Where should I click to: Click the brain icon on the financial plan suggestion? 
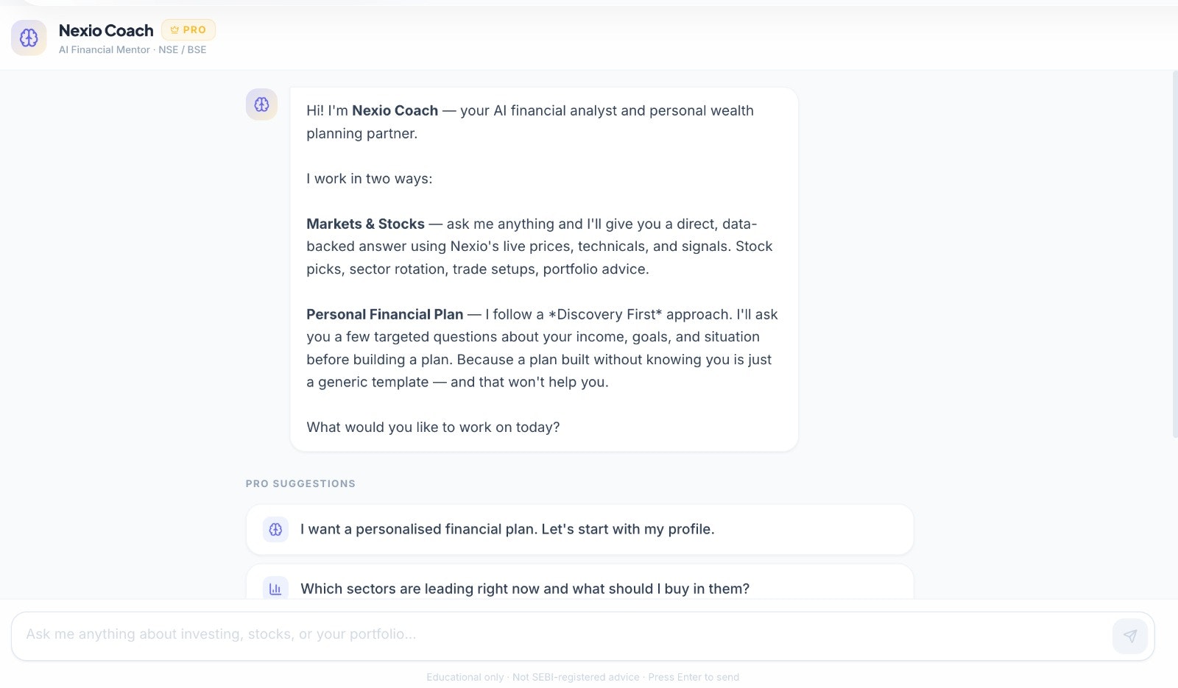pyautogui.click(x=275, y=529)
